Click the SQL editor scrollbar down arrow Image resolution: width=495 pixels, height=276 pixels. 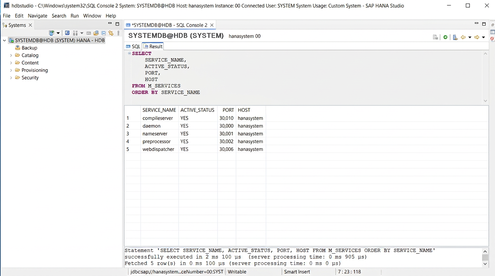coord(485,101)
